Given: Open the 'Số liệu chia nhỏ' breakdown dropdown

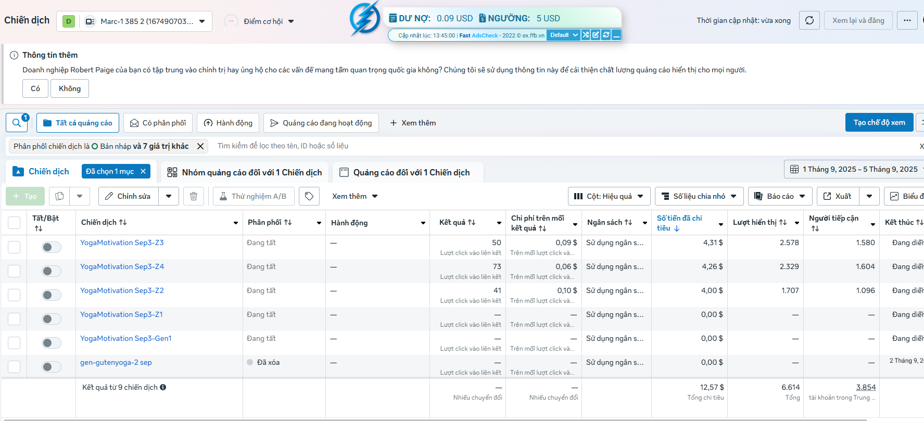Looking at the screenshot, I should [x=699, y=196].
